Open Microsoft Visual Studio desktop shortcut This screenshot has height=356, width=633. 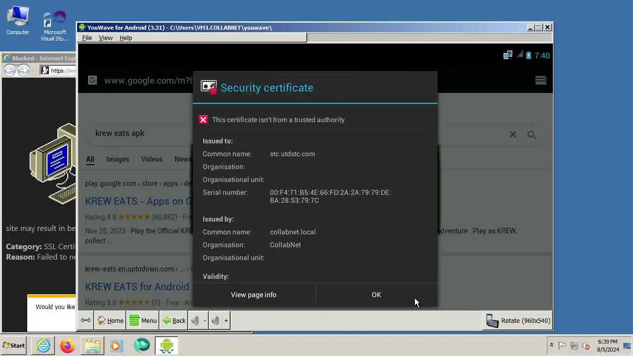click(55, 26)
